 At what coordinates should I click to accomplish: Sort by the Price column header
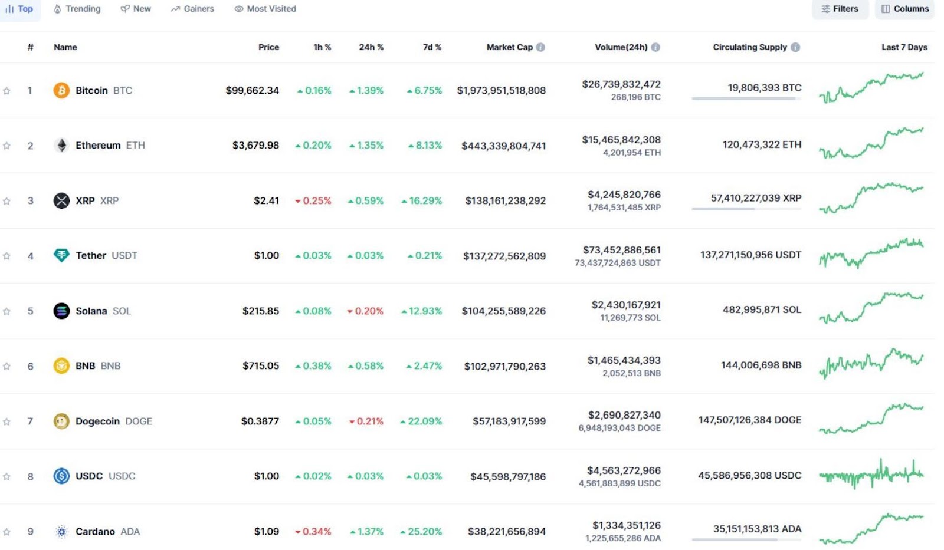click(268, 47)
